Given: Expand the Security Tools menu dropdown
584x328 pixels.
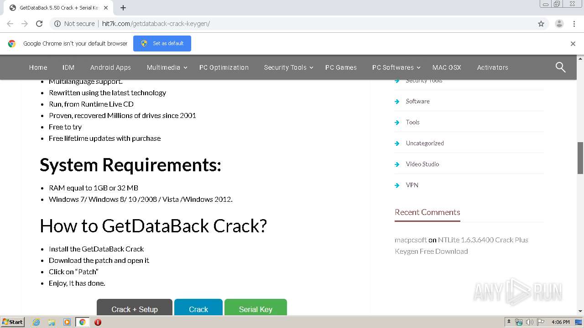Looking at the screenshot, I should pos(311,67).
